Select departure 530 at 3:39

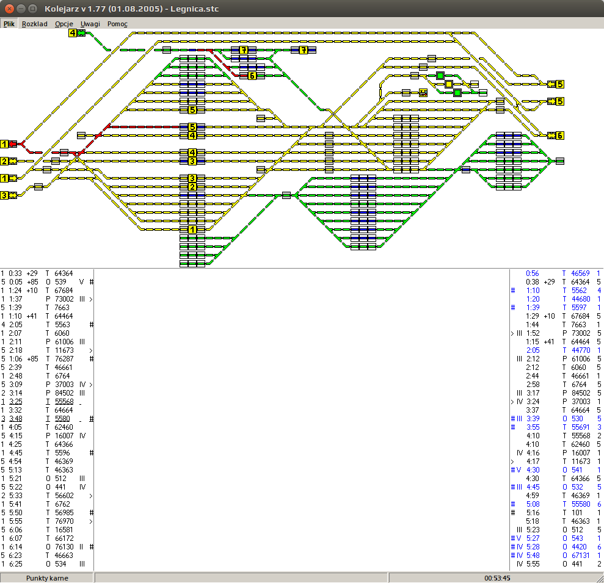[556, 419]
